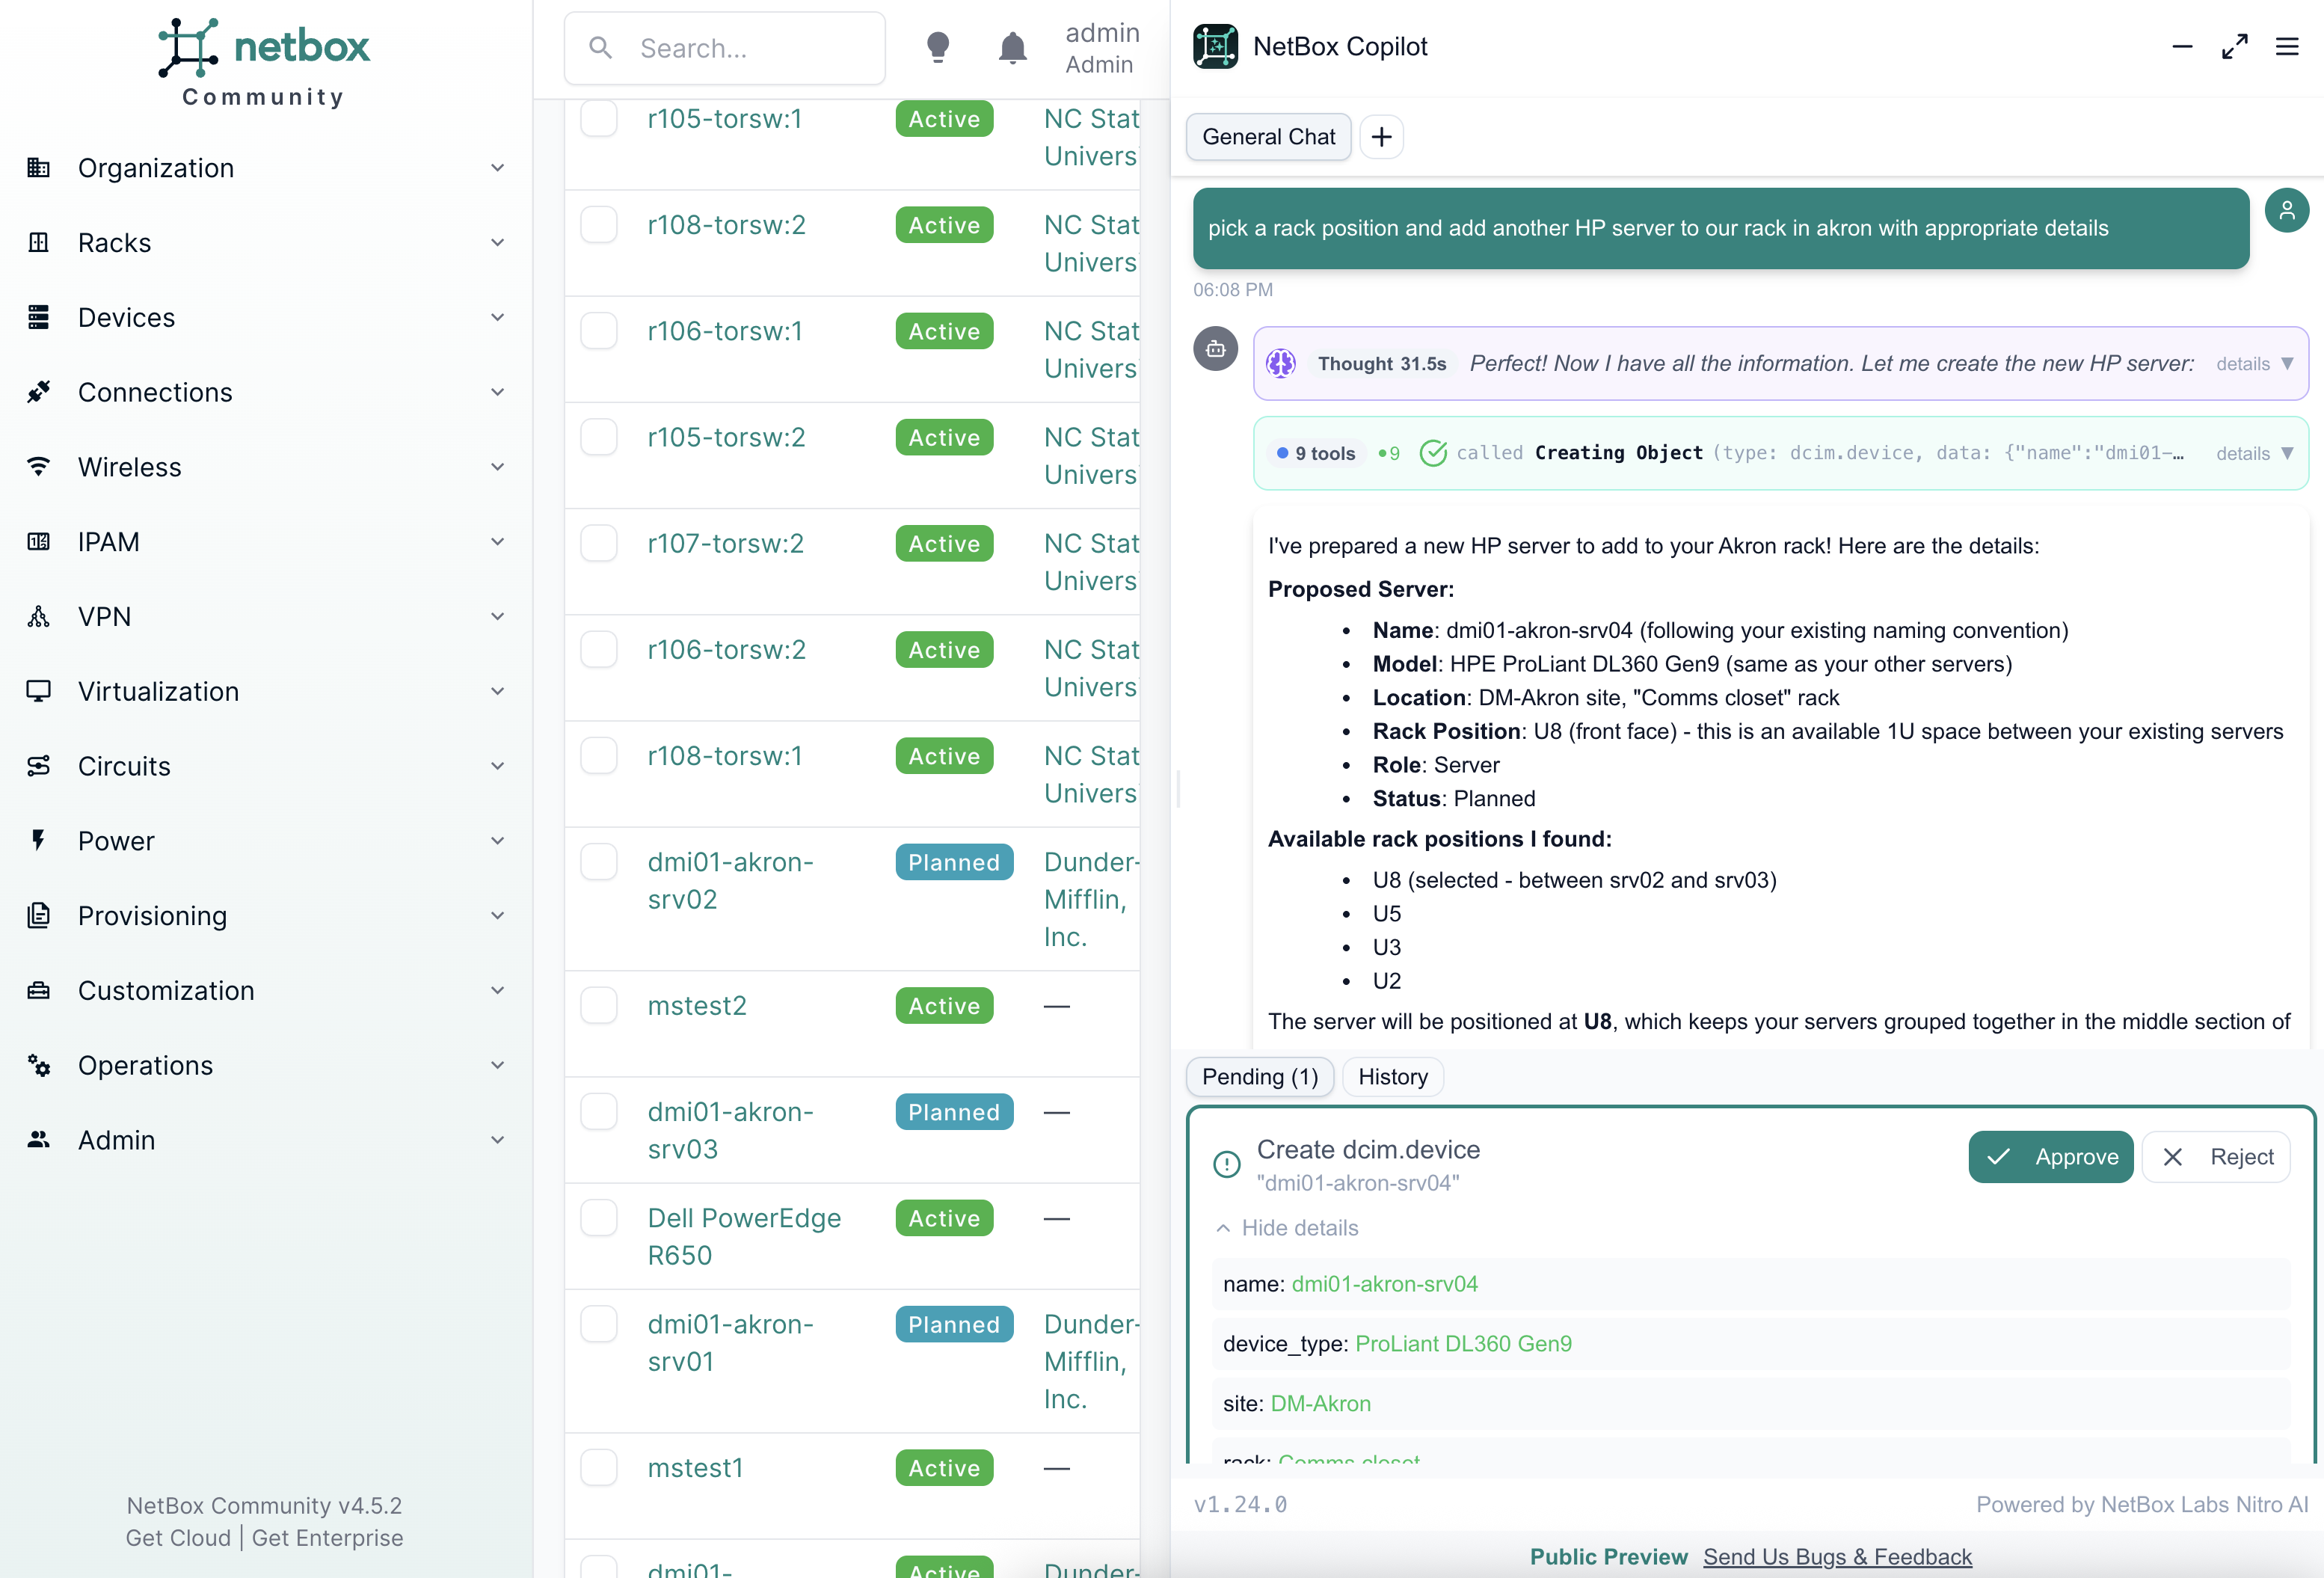
Task: Click the Devices sidebar icon
Action: click(x=39, y=317)
